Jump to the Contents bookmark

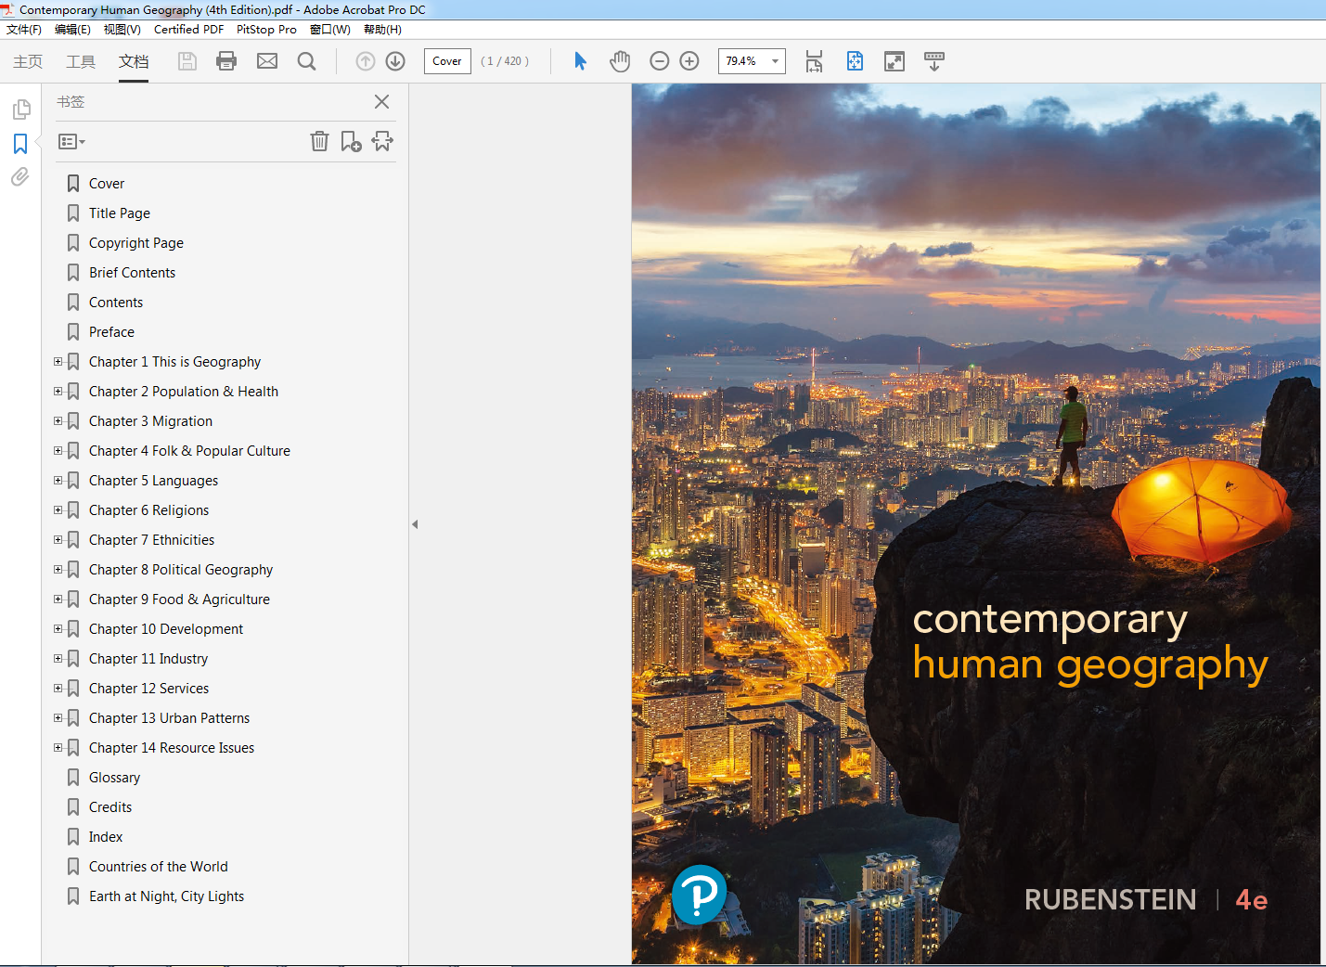116,303
